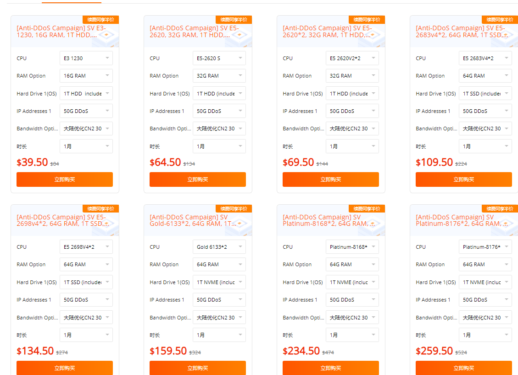Expand the 50G DDoS dropdown on the Gold 6133*2 card
Viewport: 518px width, 375px height.
point(219,300)
